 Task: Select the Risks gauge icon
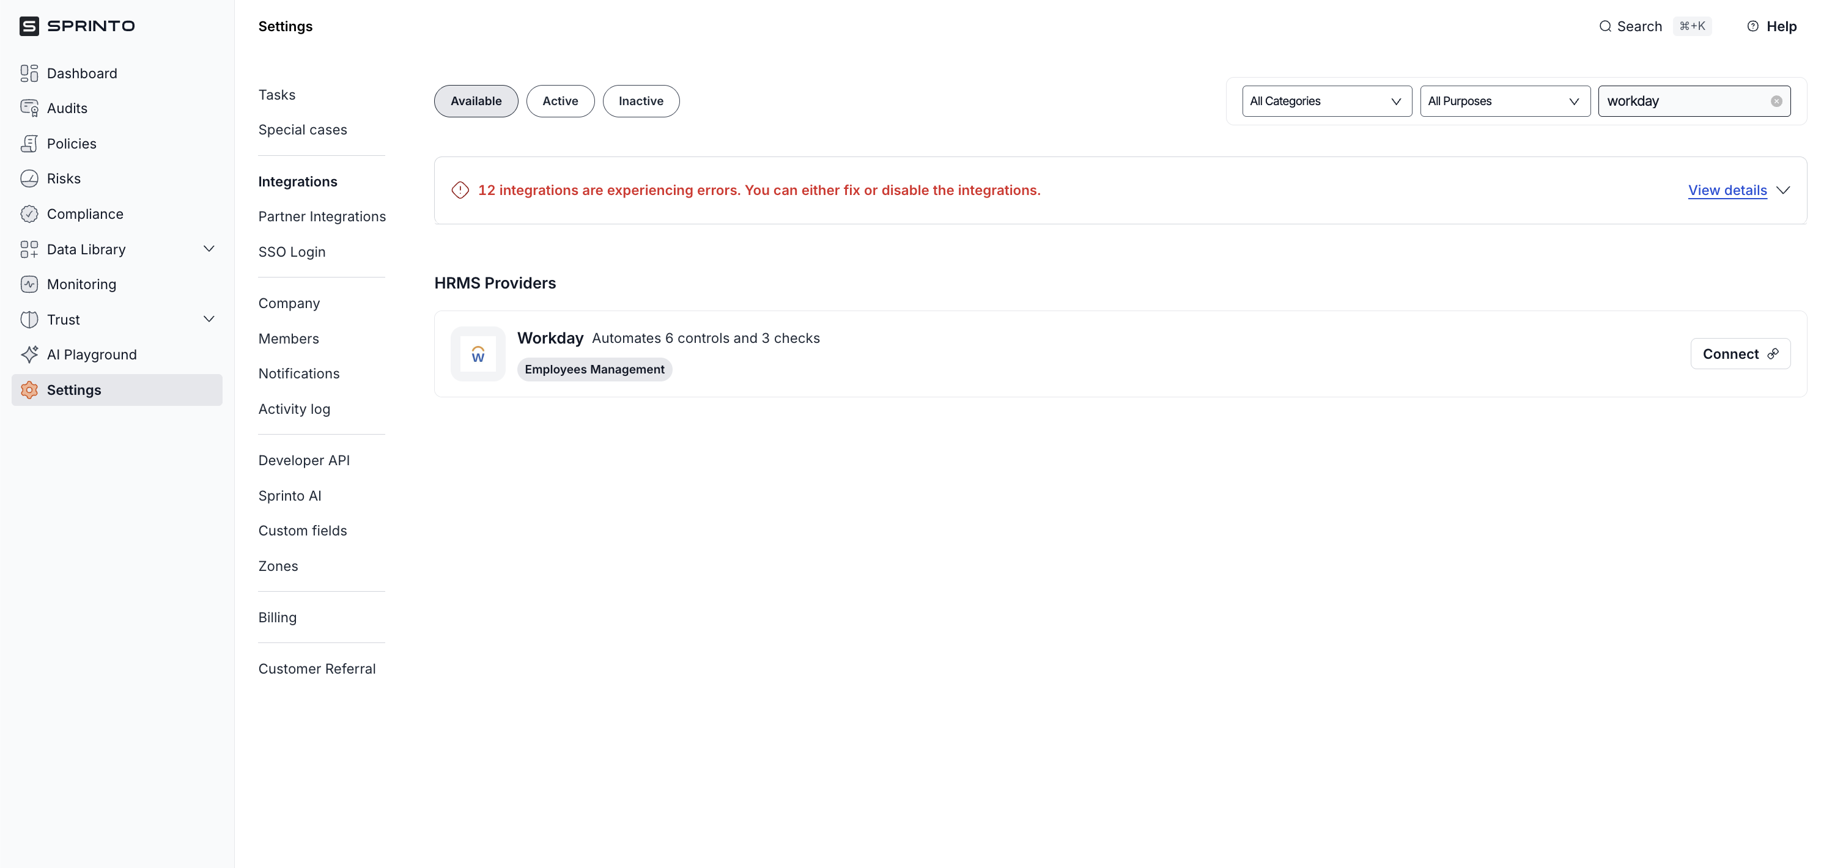[29, 178]
